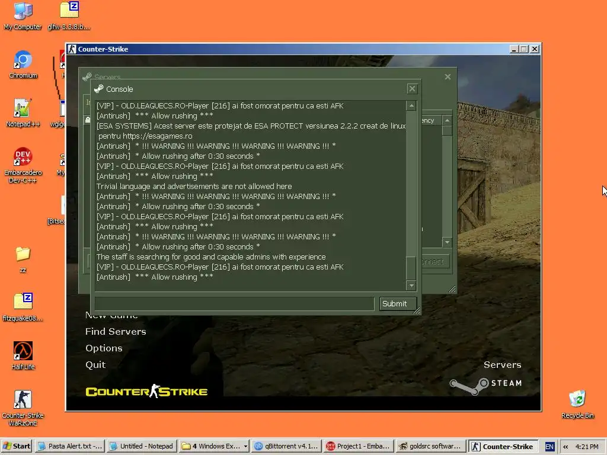Click Servers list scrollbar down arrow

(x=447, y=242)
